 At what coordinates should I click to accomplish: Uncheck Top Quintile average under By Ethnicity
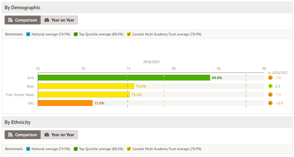tap(76, 149)
